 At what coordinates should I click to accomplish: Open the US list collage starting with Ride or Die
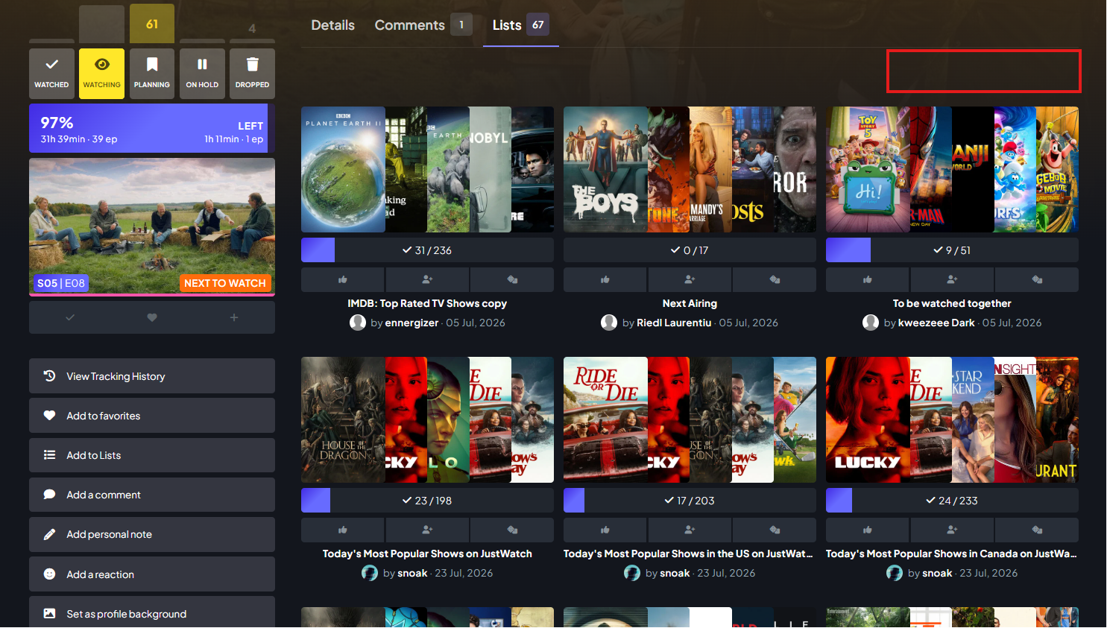click(690, 419)
